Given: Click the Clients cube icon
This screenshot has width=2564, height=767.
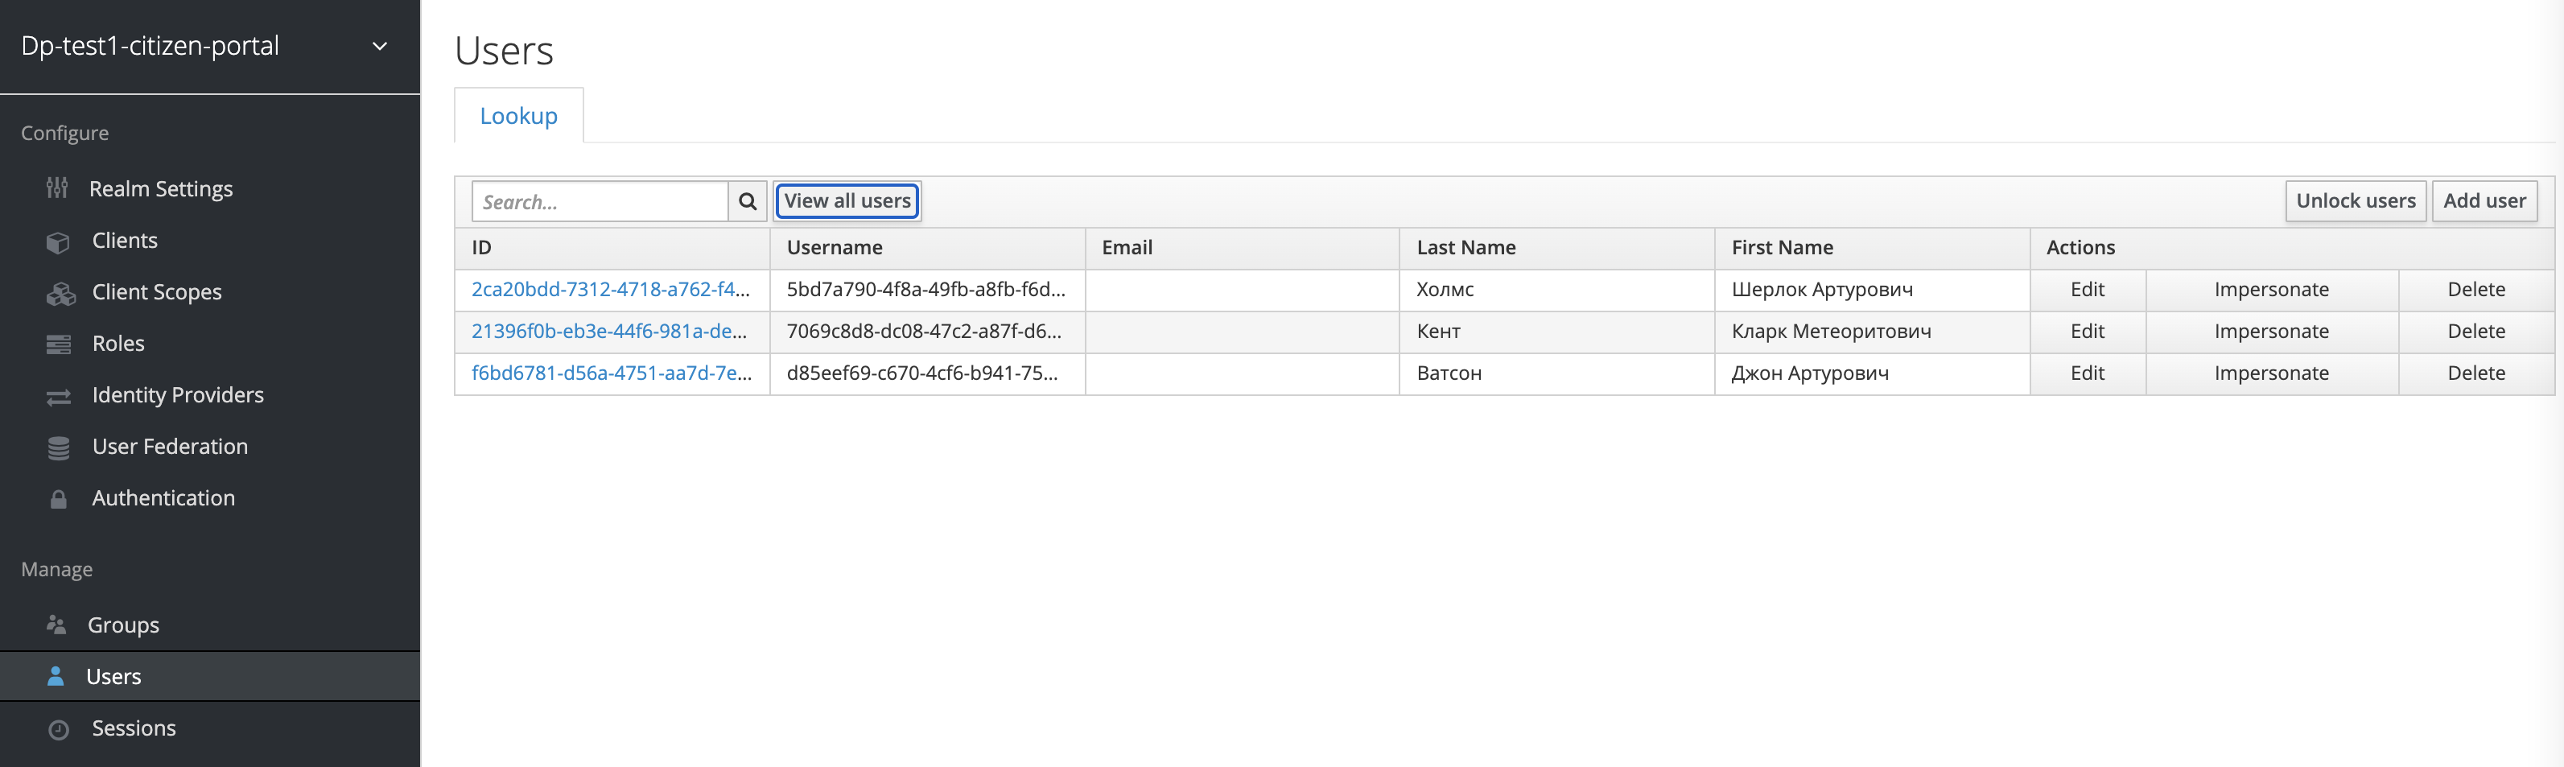Looking at the screenshot, I should 59,241.
